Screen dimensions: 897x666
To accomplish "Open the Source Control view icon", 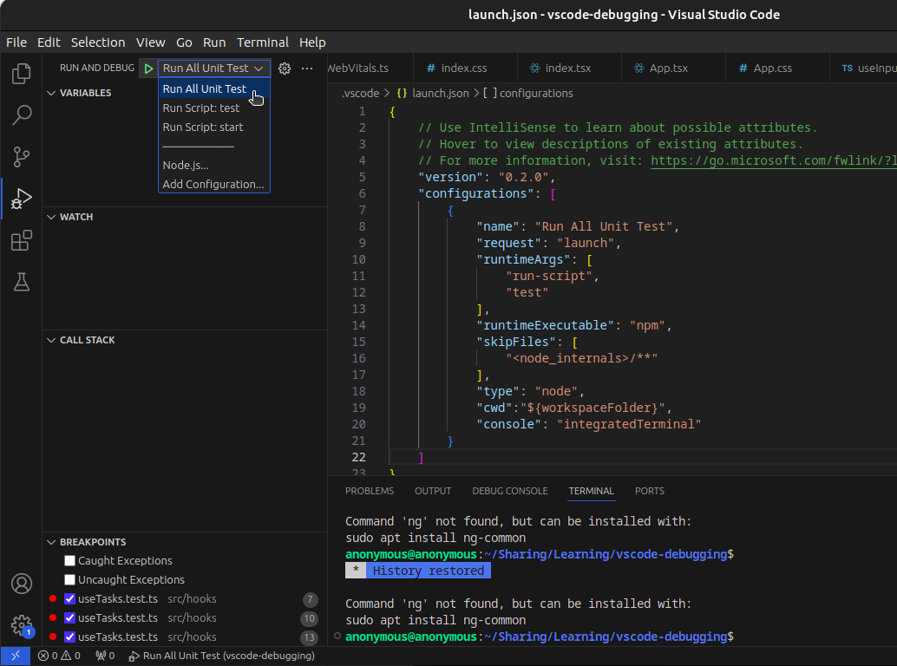I will pos(22,156).
